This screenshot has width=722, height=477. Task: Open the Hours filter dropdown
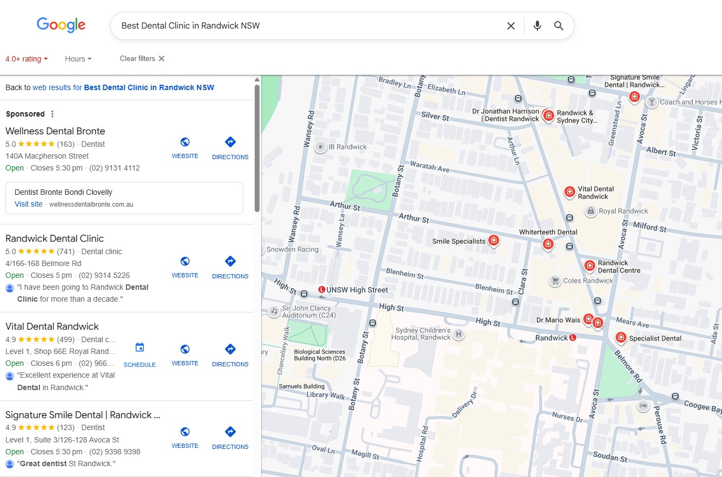(x=78, y=59)
